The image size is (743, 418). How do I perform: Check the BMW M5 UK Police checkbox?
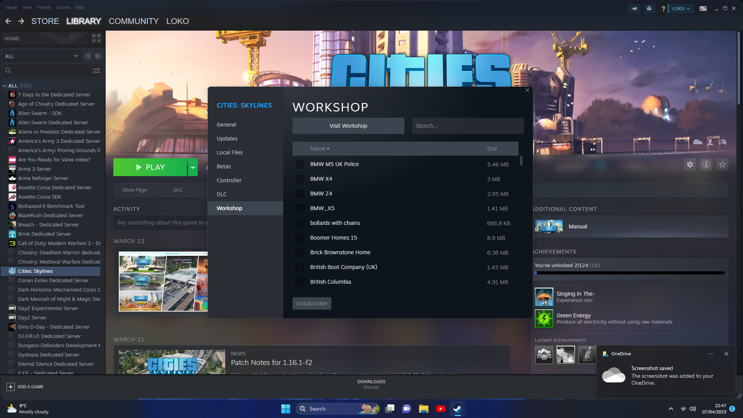pos(300,164)
